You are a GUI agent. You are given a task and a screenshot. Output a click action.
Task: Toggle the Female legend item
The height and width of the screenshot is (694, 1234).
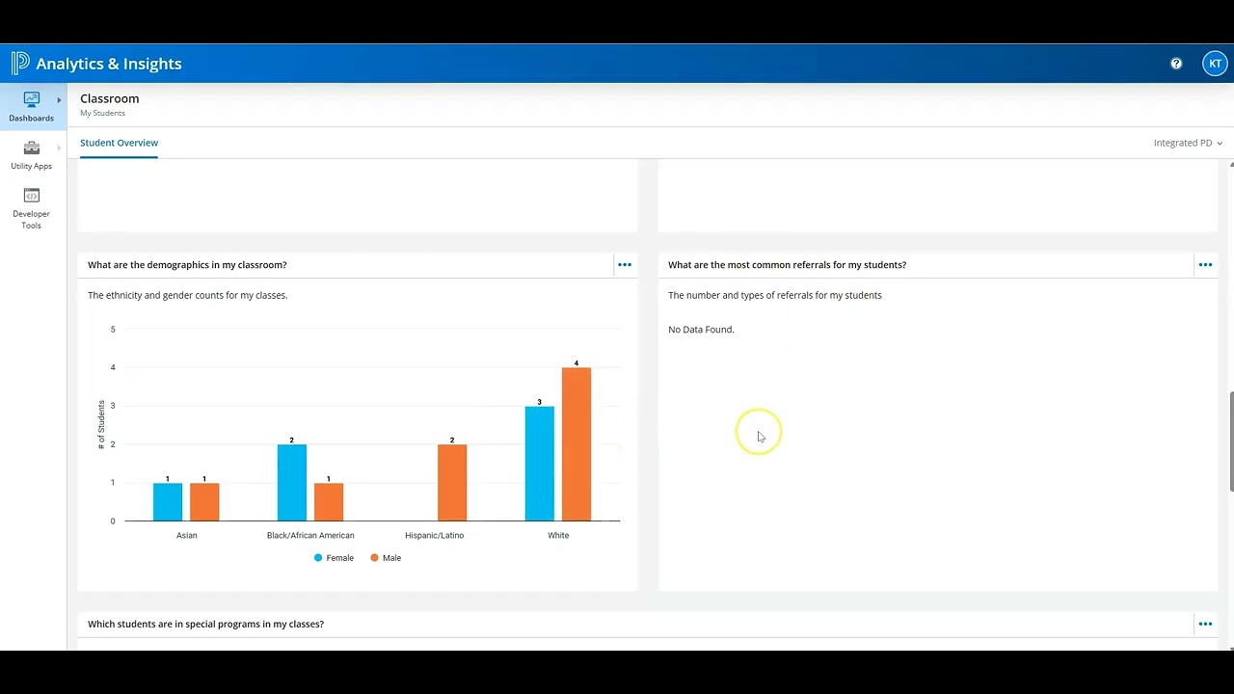[x=334, y=558]
